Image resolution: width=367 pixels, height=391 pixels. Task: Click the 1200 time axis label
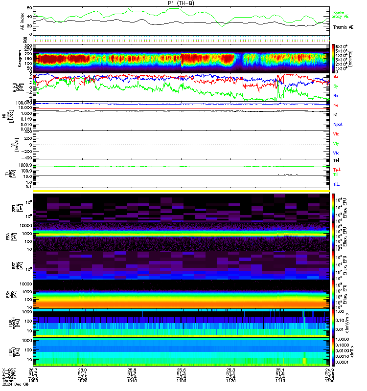(329, 381)
